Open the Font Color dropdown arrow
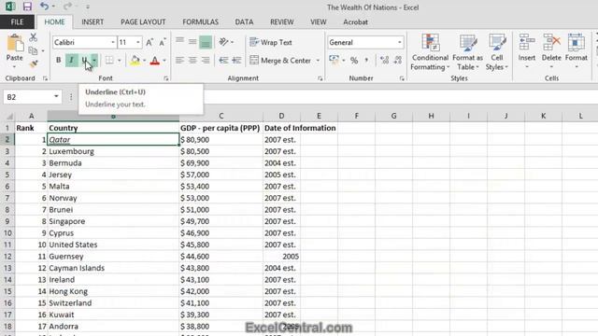598x336 pixels. [x=164, y=60]
